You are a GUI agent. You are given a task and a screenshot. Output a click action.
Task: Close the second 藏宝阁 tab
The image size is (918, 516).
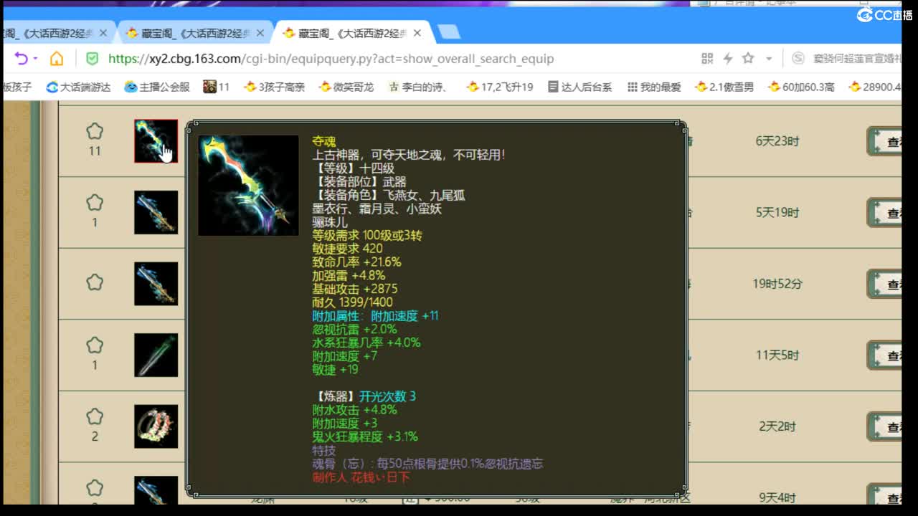pyautogui.click(x=260, y=33)
